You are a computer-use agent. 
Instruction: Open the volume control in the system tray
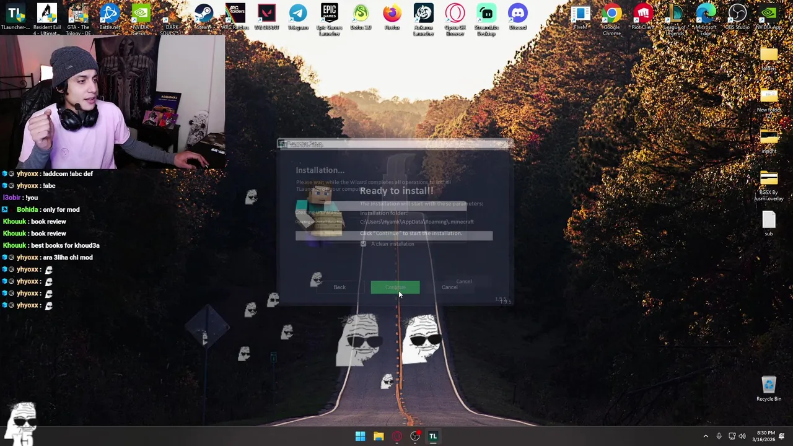742,437
